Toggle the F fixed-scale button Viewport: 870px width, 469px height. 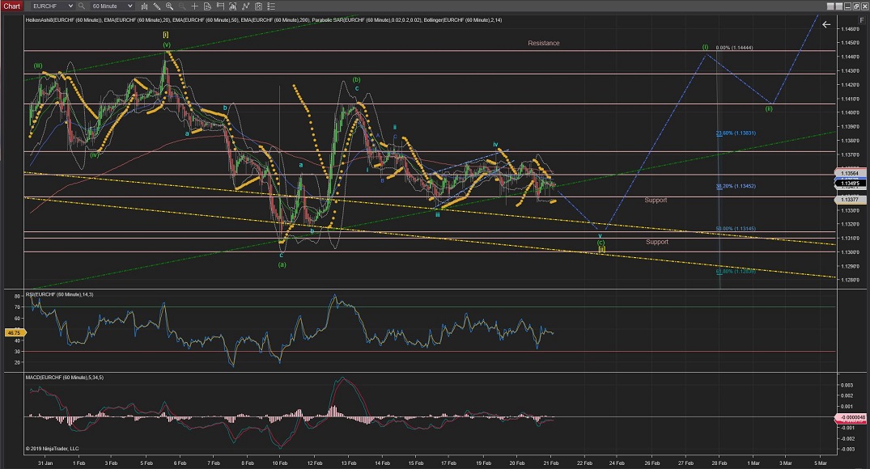pyautogui.click(x=864, y=19)
